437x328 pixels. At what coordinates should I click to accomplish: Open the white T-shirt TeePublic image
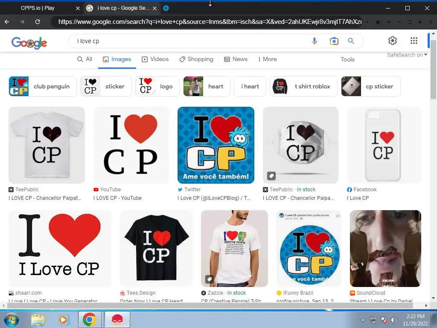[47, 145]
